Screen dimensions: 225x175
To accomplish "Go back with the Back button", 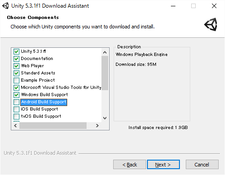I will (x=129, y=165).
